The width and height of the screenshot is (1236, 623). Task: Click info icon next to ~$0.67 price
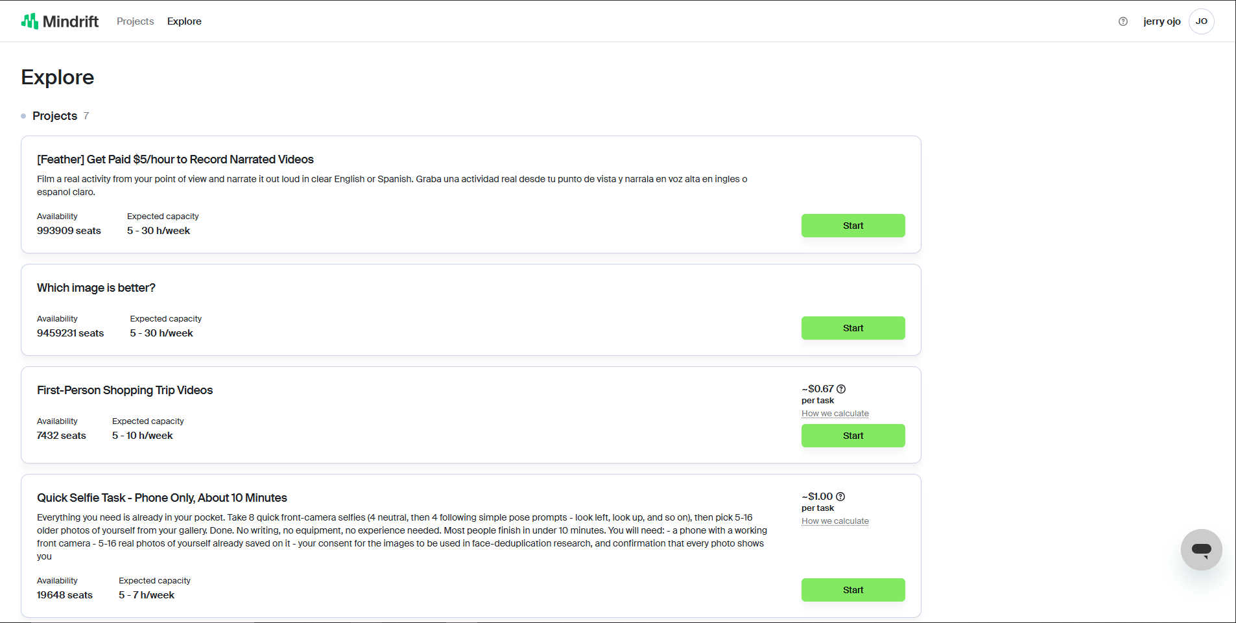click(841, 389)
